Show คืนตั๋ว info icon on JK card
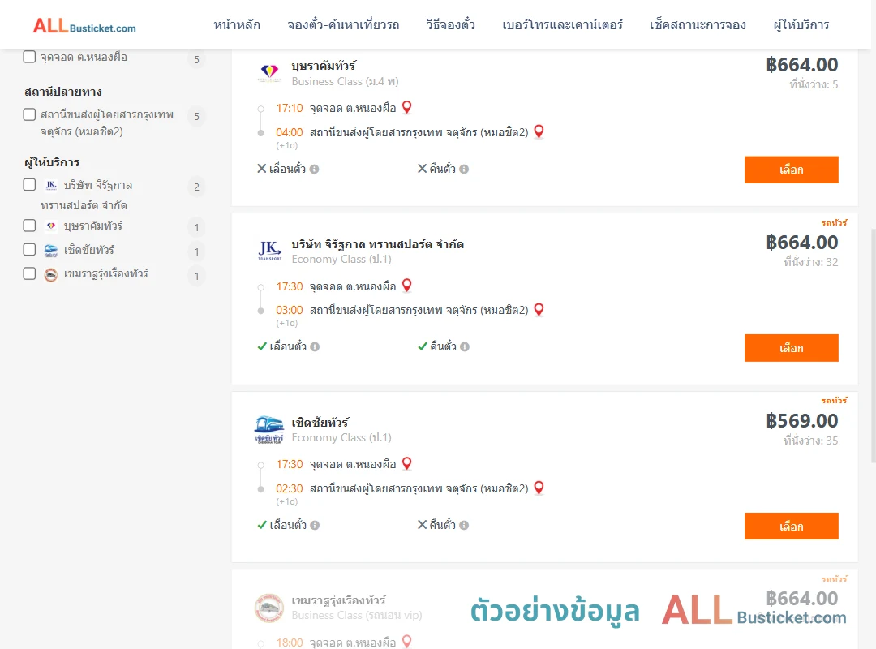This screenshot has width=876, height=649. 464,346
